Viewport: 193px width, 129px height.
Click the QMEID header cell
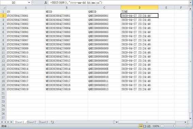pos(104,12)
